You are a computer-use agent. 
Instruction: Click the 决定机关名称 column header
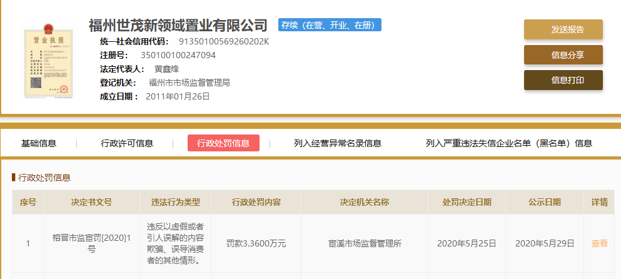[365, 202]
